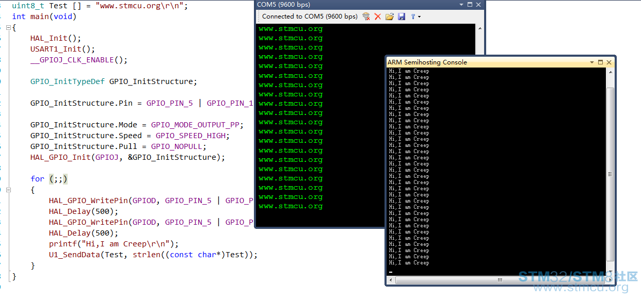The height and width of the screenshot is (300, 641).
Task: Click the red X disconnect icon in COM5 toolbar
Action: (378, 16)
